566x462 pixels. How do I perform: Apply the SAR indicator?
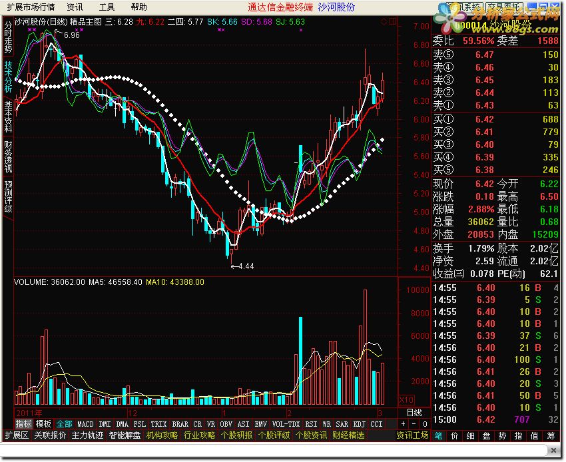pos(342,424)
